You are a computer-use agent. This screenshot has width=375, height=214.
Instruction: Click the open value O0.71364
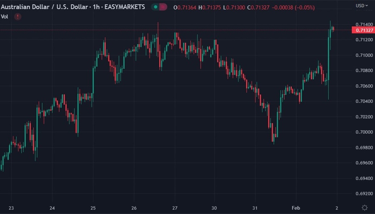click(185, 8)
